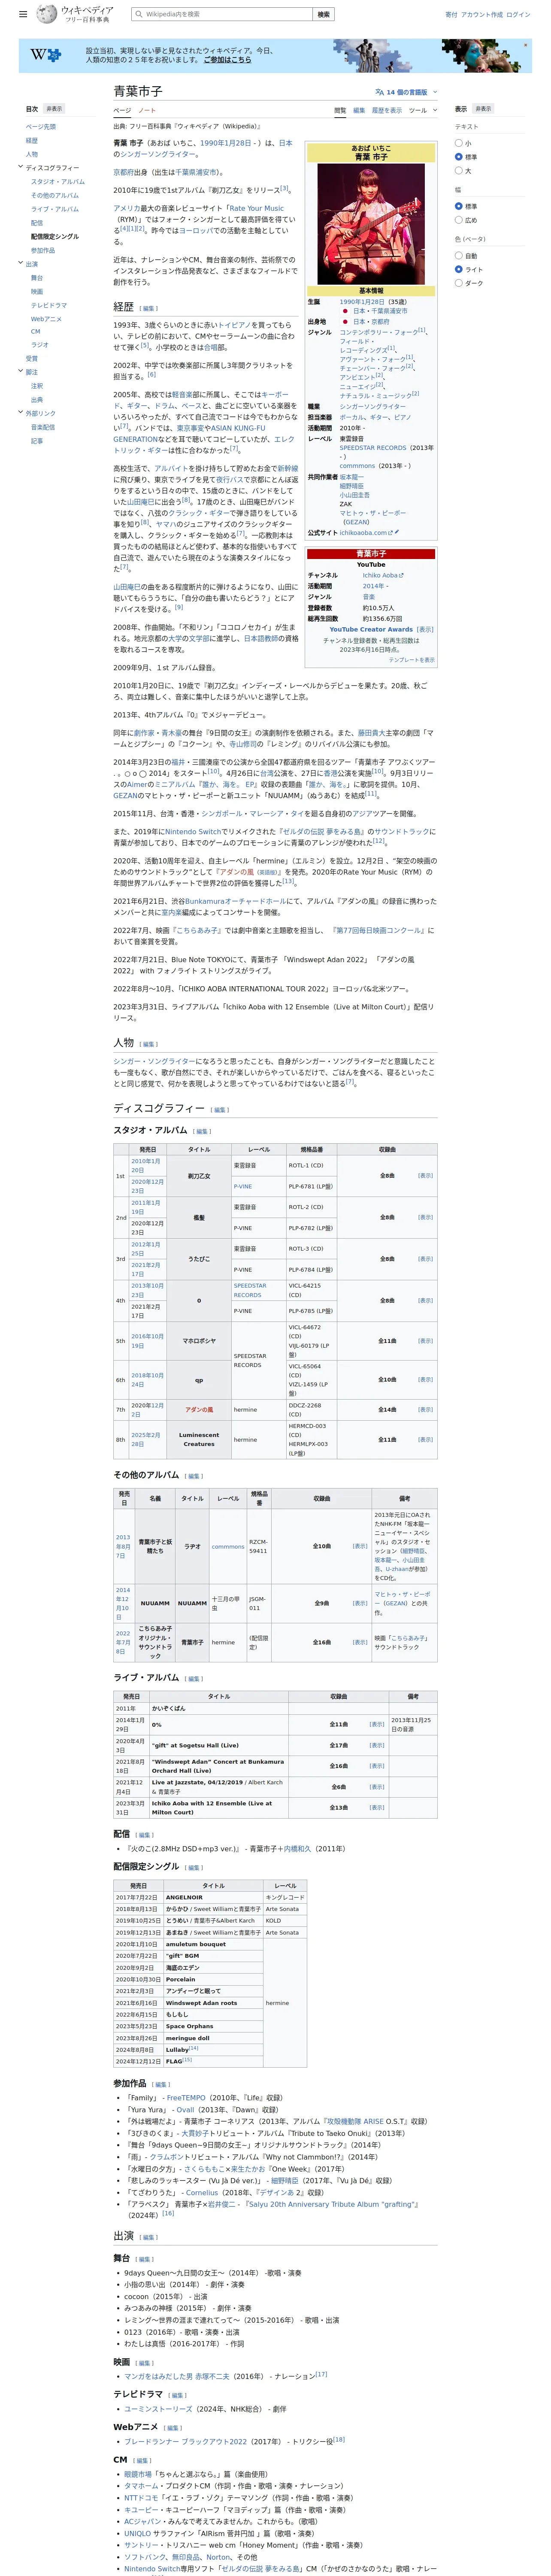Open the 編集 tab
This screenshot has height=2576, width=551.
(359, 110)
